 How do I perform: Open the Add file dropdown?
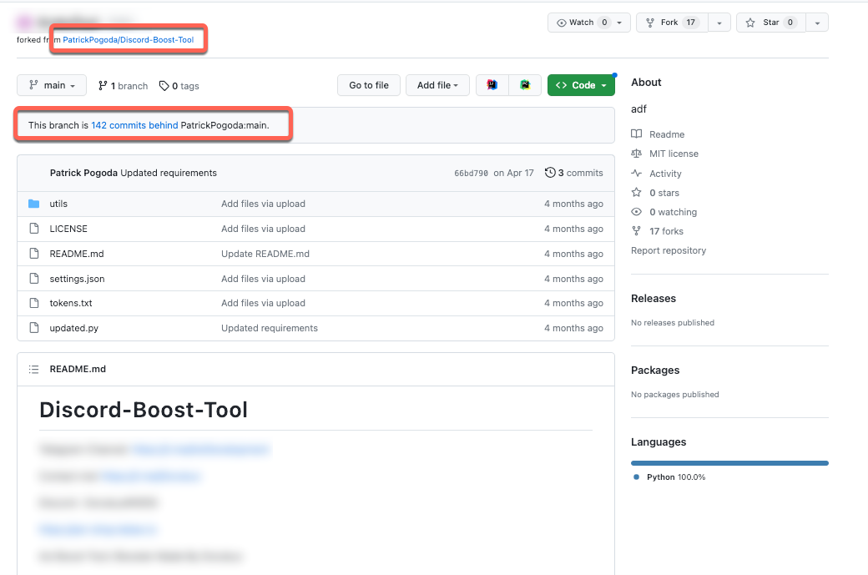[x=437, y=85]
